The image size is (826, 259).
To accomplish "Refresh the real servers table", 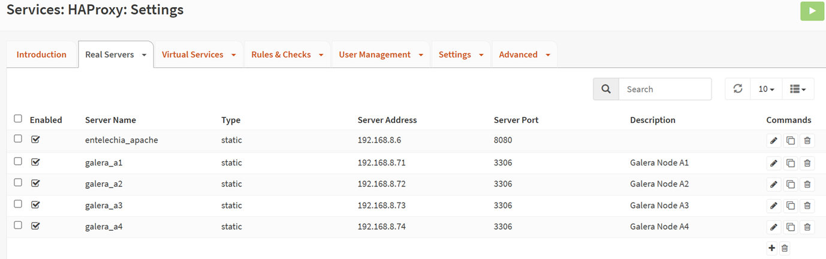I will tap(738, 89).
